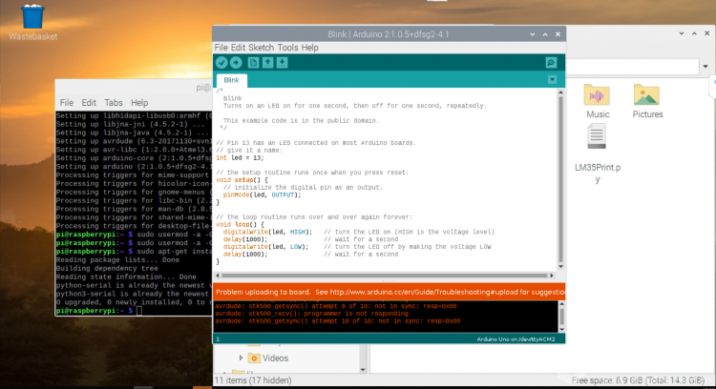Open the Arduino File menu
The width and height of the screenshot is (716, 389).
(221, 48)
